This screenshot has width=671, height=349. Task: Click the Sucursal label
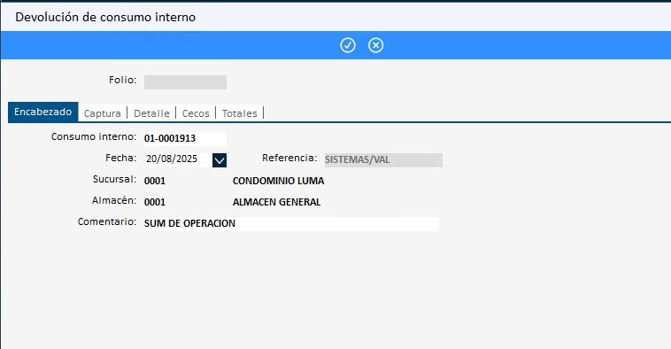pos(115,179)
